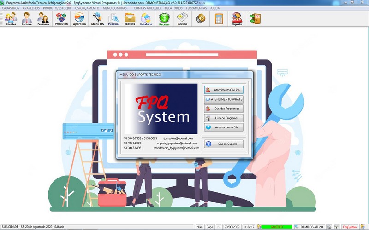This screenshot has height=230, width=369.
Task: Open the Relatório printer icon
Action: [146, 19]
